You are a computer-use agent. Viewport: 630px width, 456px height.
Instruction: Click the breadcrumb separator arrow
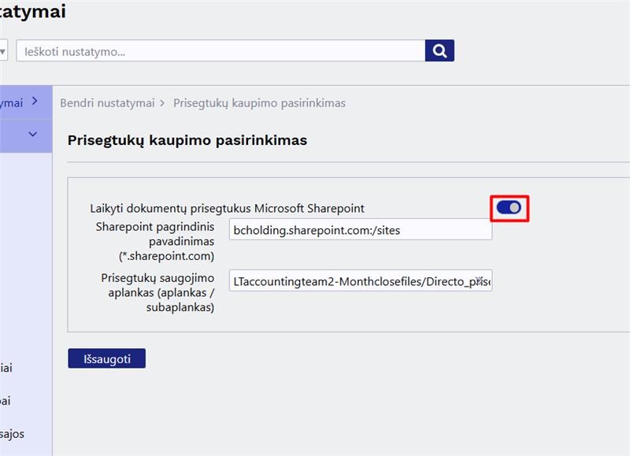(x=162, y=103)
